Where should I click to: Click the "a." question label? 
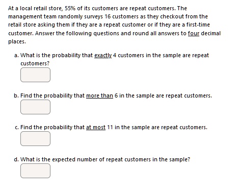tap(16, 55)
